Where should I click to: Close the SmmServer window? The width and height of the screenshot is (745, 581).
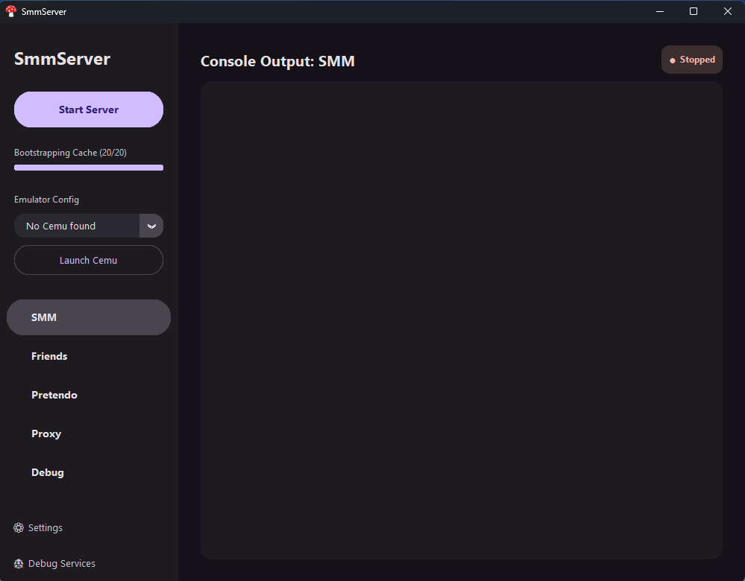point(728,11)
